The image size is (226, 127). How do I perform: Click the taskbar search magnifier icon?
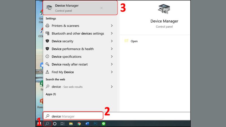(x=47, y=124)
